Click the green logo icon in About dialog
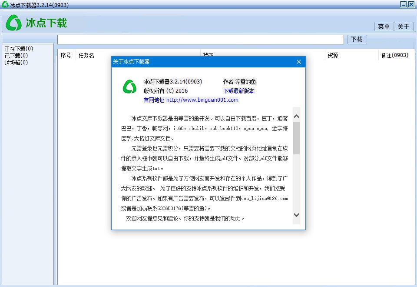The height and width of the screenshot is (287, 417). 129,87
